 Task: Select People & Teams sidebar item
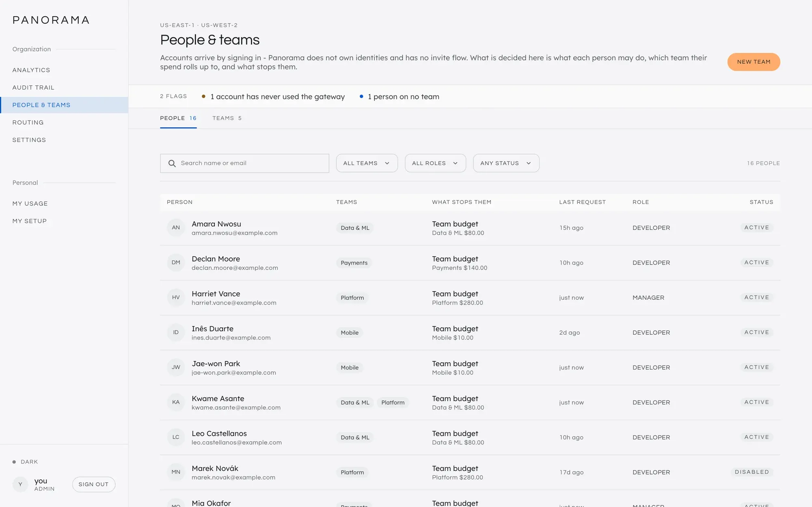64,105
